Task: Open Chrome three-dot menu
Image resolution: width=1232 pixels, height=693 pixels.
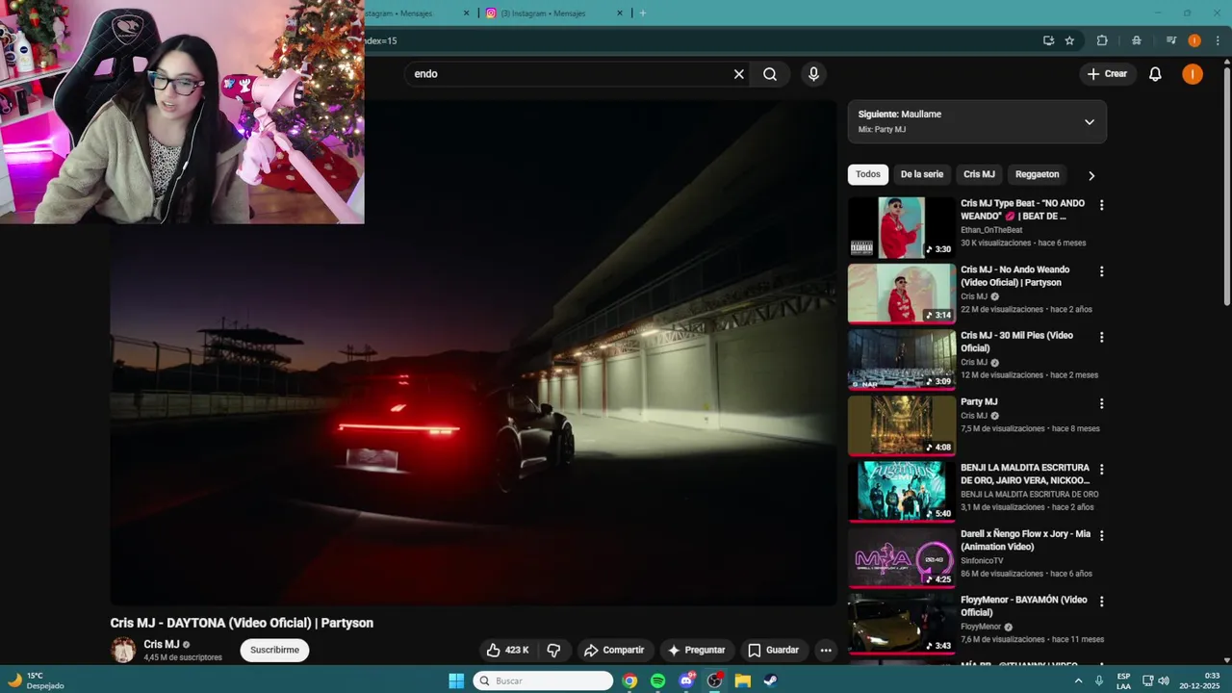Action: click(x=1216, y=40)
